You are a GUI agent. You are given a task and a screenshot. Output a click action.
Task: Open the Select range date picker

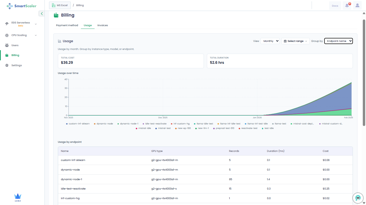click(x=295, y=41)
